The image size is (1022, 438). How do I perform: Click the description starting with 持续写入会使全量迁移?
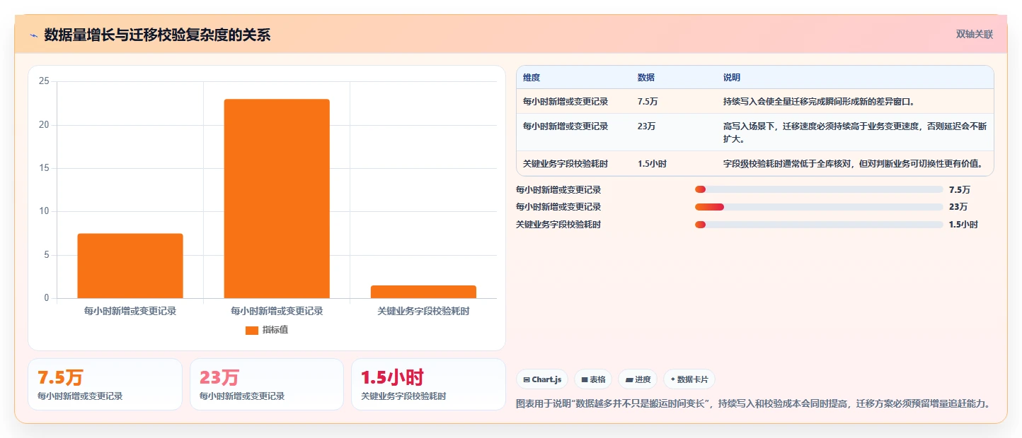pyautogui.click(x=819, y=102)
